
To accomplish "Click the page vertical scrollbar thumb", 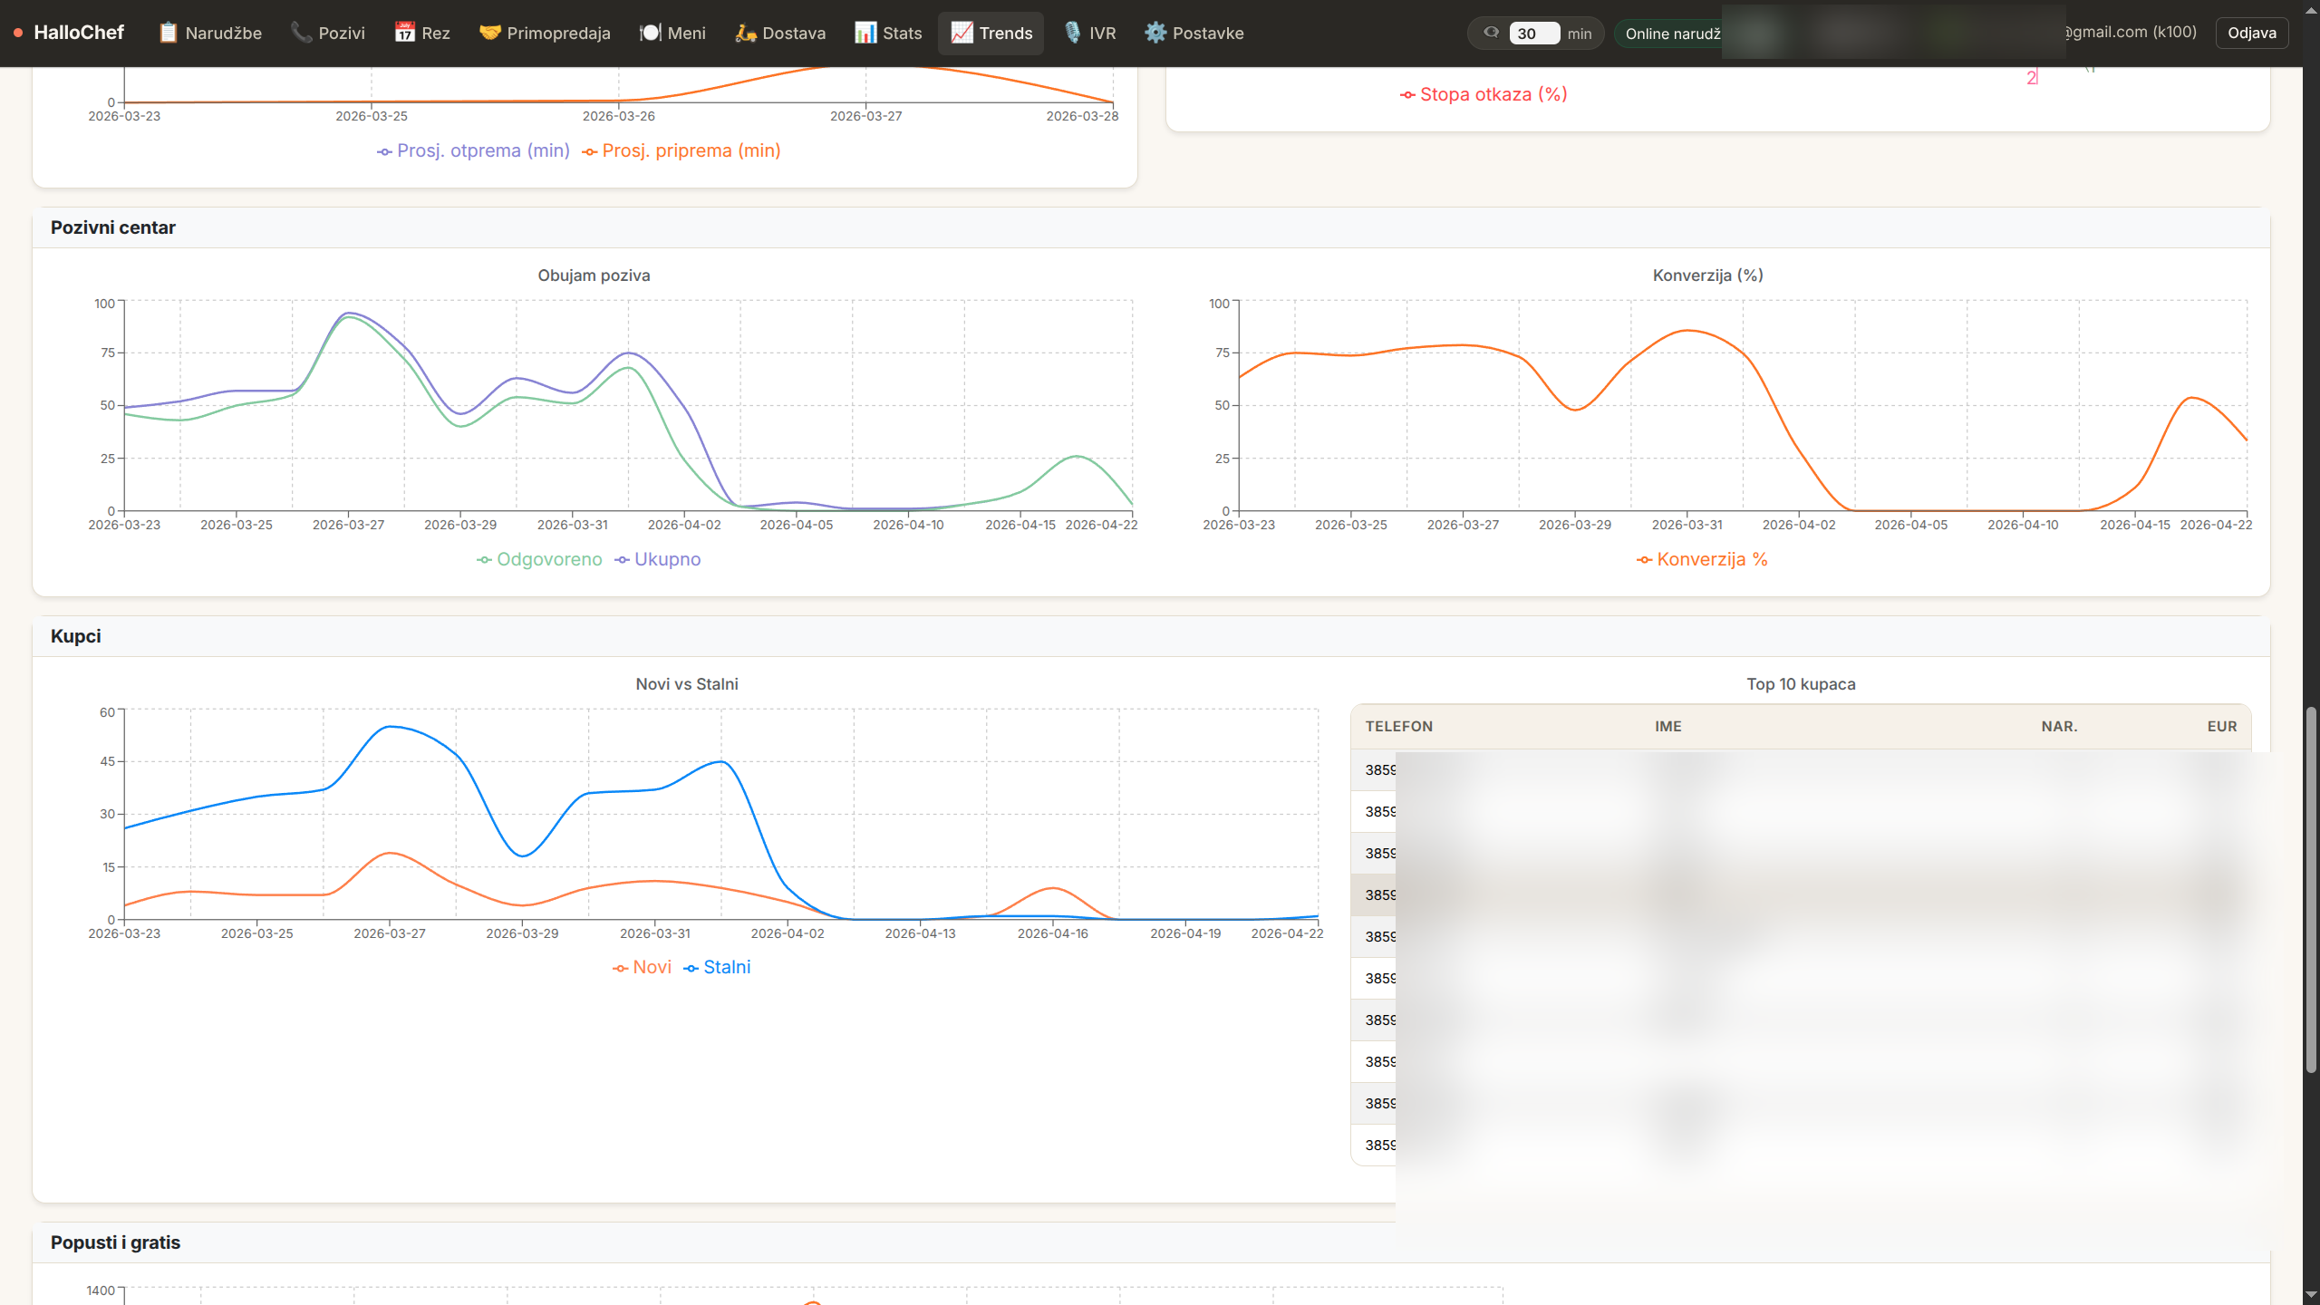I will (x=2310, y=888).
